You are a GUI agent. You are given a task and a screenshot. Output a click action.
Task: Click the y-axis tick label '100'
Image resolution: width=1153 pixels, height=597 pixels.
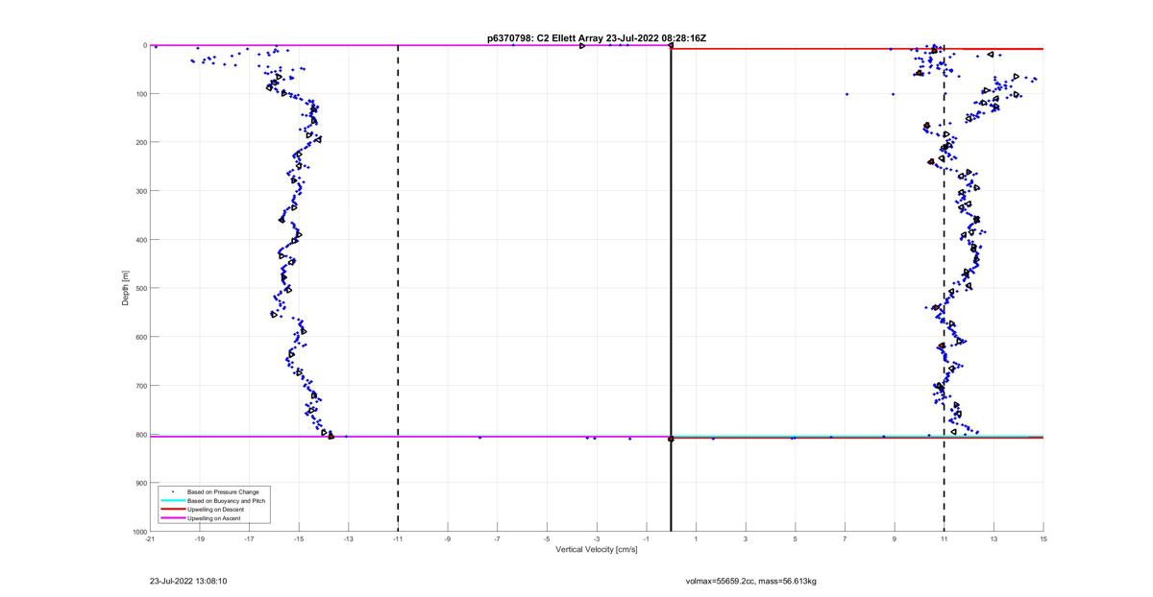(140, 94)
